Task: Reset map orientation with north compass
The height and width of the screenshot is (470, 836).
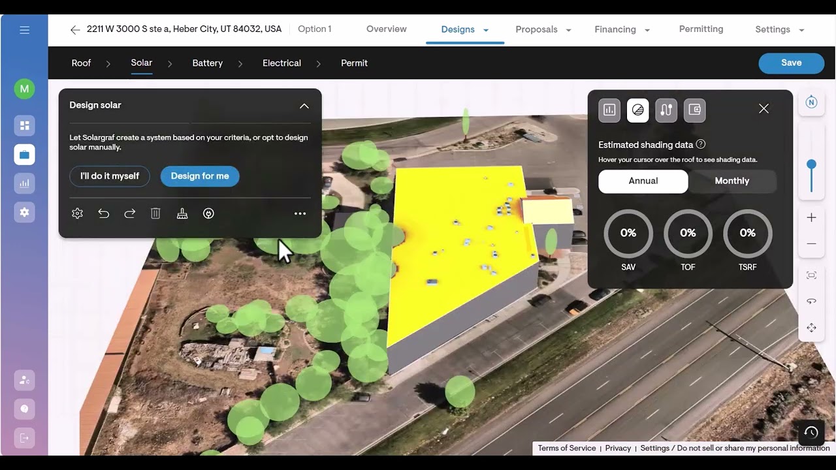Action: [x=811, y=102]
